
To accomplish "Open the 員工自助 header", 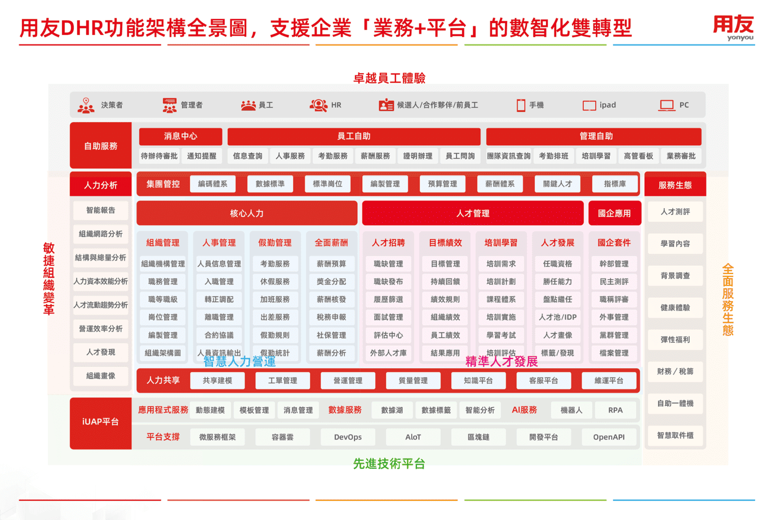I will 354,136.
